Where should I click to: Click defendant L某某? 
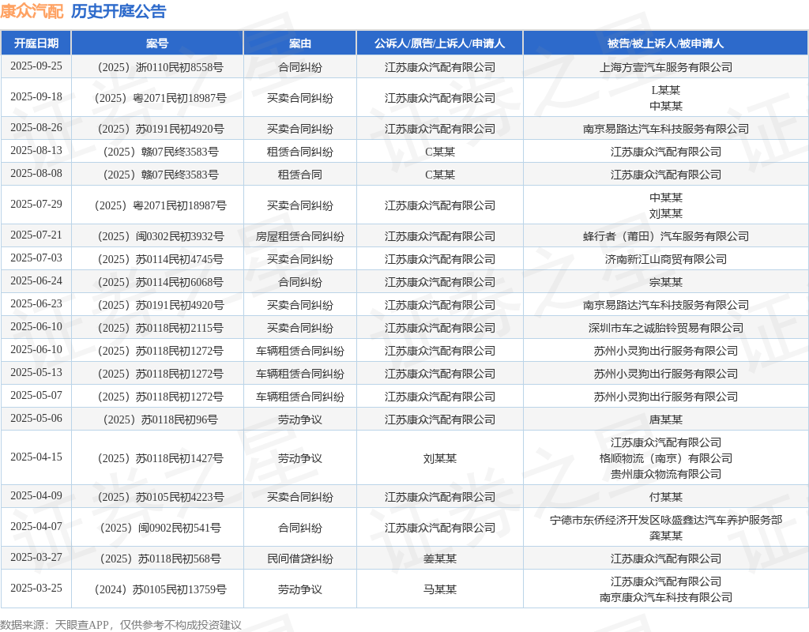(665, 90)
